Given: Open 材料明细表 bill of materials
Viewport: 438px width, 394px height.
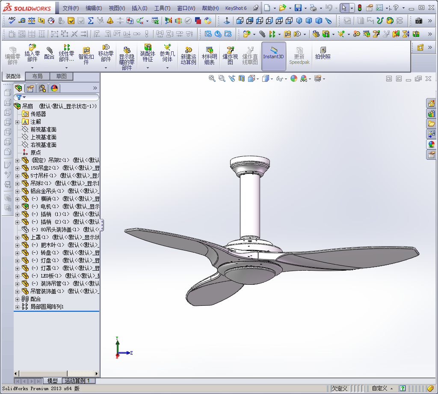Looking at the screenshot, I should pyautogui.click(x=209, y=56).
